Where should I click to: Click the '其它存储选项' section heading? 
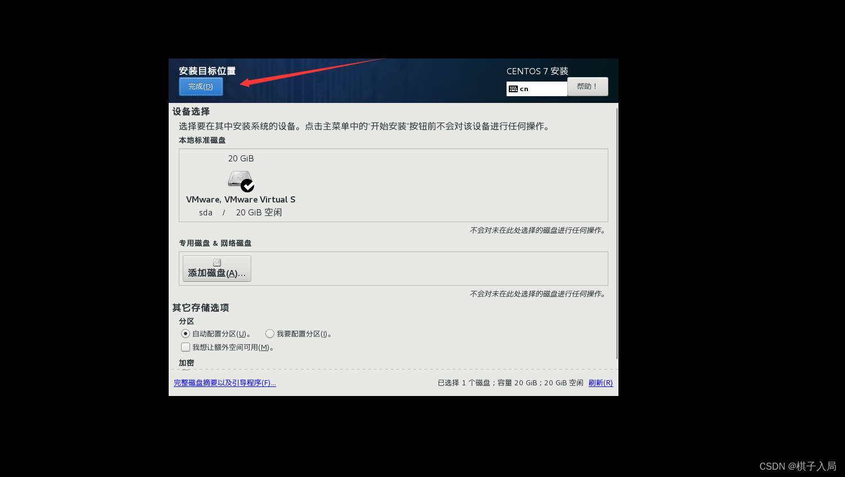[x=201, y=308]
